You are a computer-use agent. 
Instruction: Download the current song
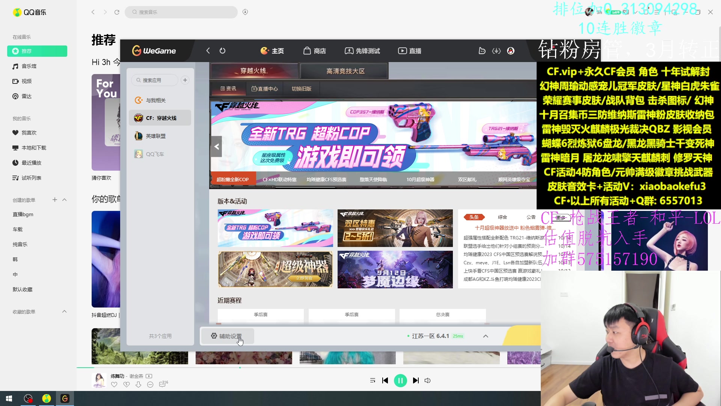138,384
